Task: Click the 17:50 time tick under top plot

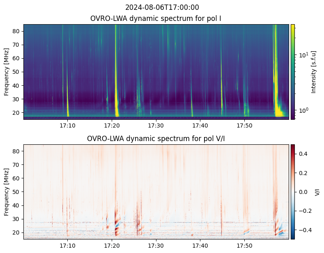Action: (244, 125)
